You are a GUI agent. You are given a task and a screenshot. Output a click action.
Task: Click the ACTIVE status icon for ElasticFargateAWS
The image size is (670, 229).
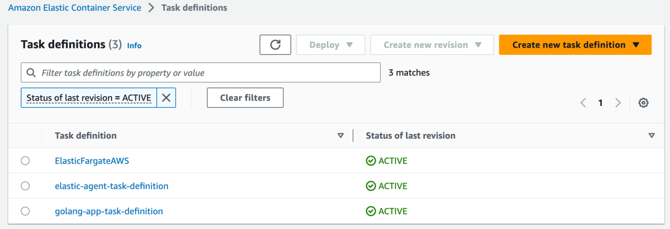[371, 161]
